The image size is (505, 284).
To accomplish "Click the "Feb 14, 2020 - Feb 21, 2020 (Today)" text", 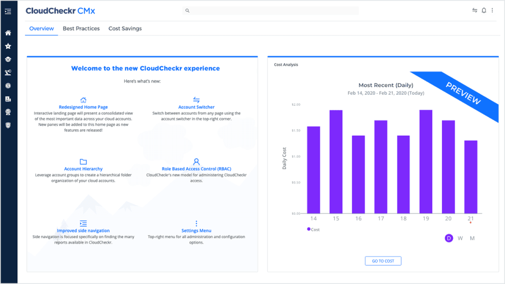I will point(386,93).
